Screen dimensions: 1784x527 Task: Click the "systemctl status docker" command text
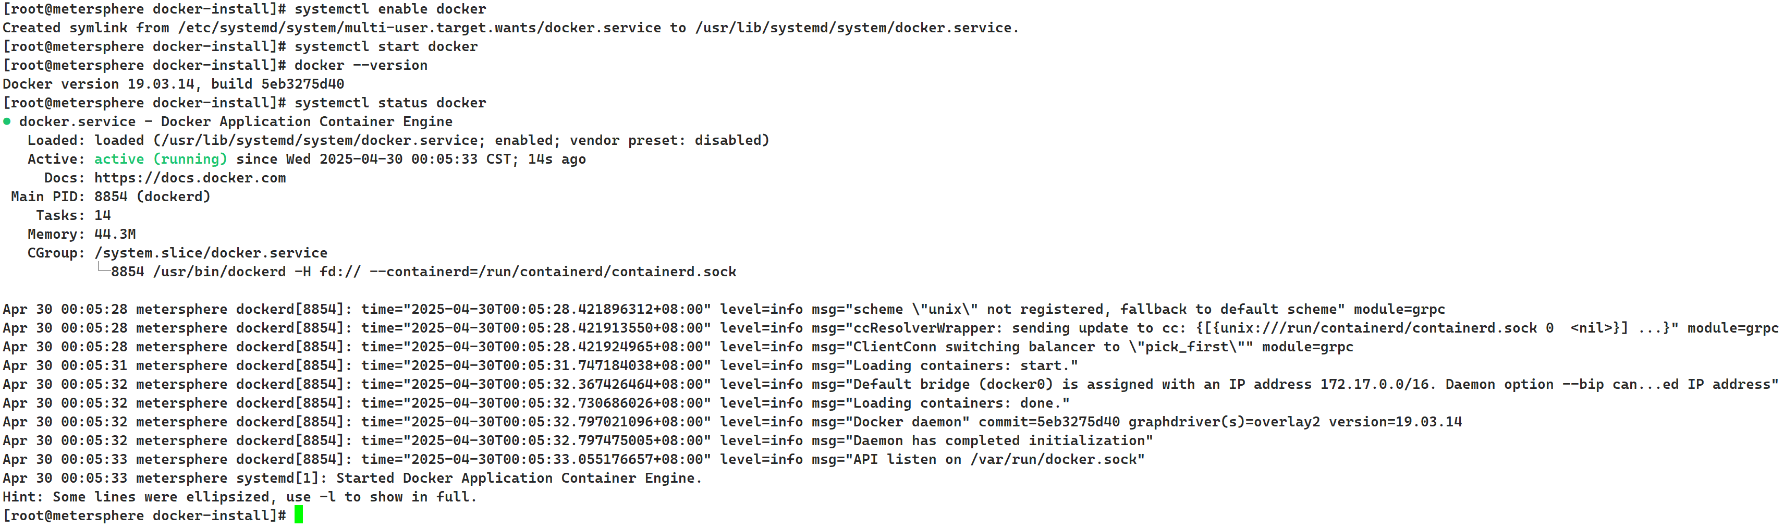point(390,103)
